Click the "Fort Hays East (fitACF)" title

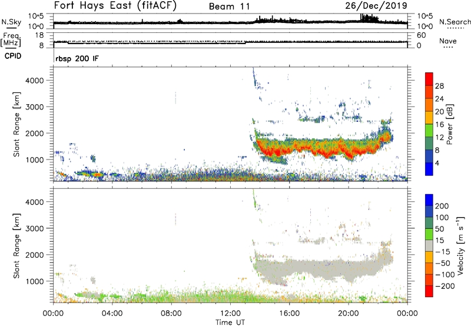click(x=115, y=5)
